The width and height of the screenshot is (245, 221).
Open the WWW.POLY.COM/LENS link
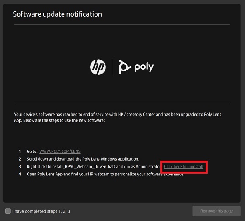tap(60, 151)
